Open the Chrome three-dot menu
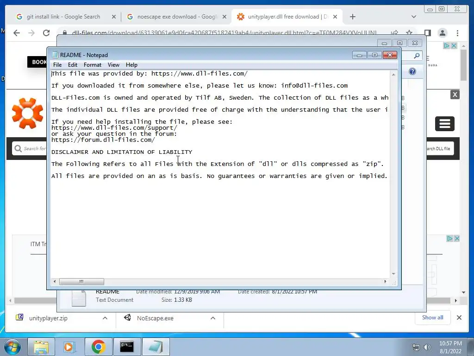The height and width of the screenshot is (356, 474). click(457, 33)
